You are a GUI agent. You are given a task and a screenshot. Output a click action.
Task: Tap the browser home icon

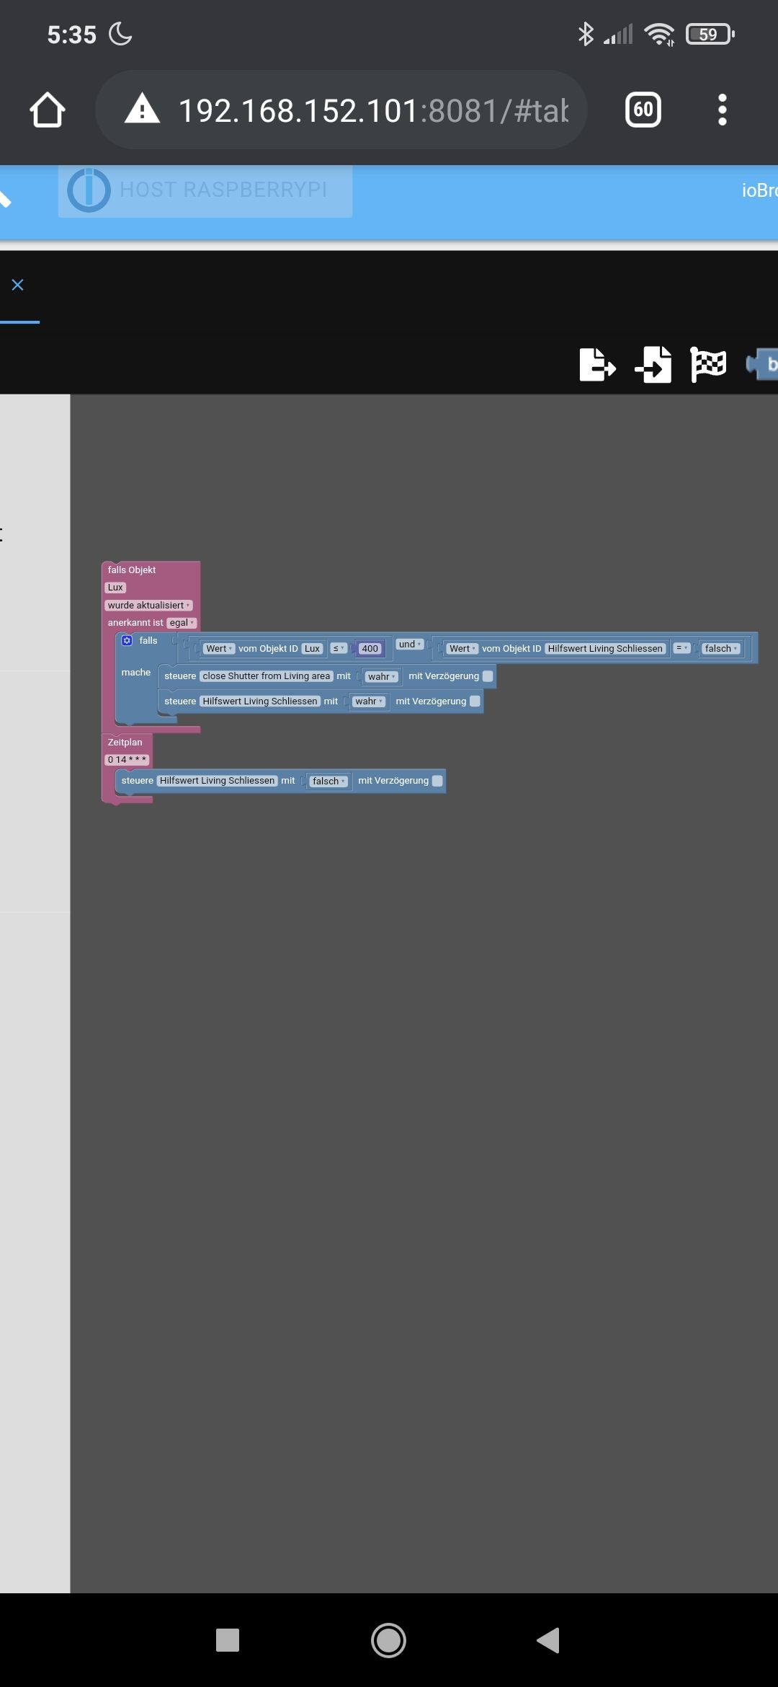click(48, 110)
